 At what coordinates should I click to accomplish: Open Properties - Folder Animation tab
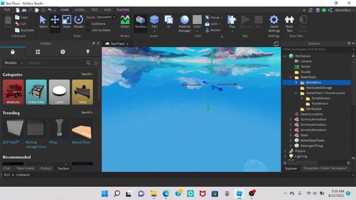pyautogui.click(x=325, y=168)
